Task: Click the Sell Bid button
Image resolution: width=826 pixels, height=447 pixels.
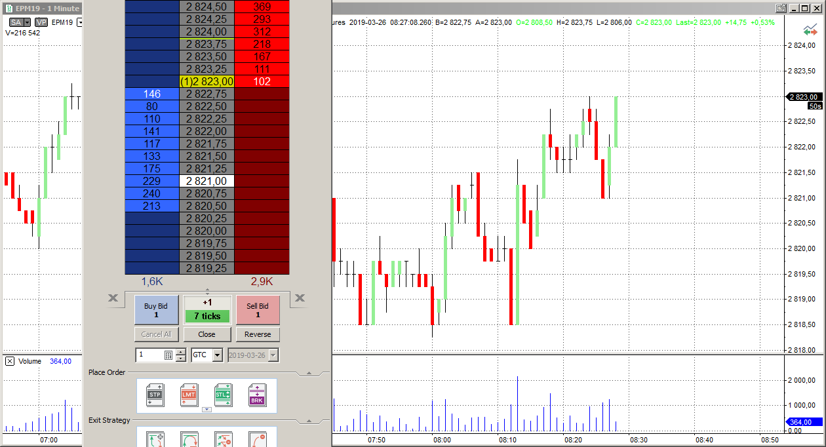Action: pos(258,310)
